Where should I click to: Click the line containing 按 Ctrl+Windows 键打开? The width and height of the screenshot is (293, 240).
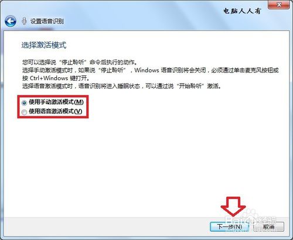(x=56, y=78)
